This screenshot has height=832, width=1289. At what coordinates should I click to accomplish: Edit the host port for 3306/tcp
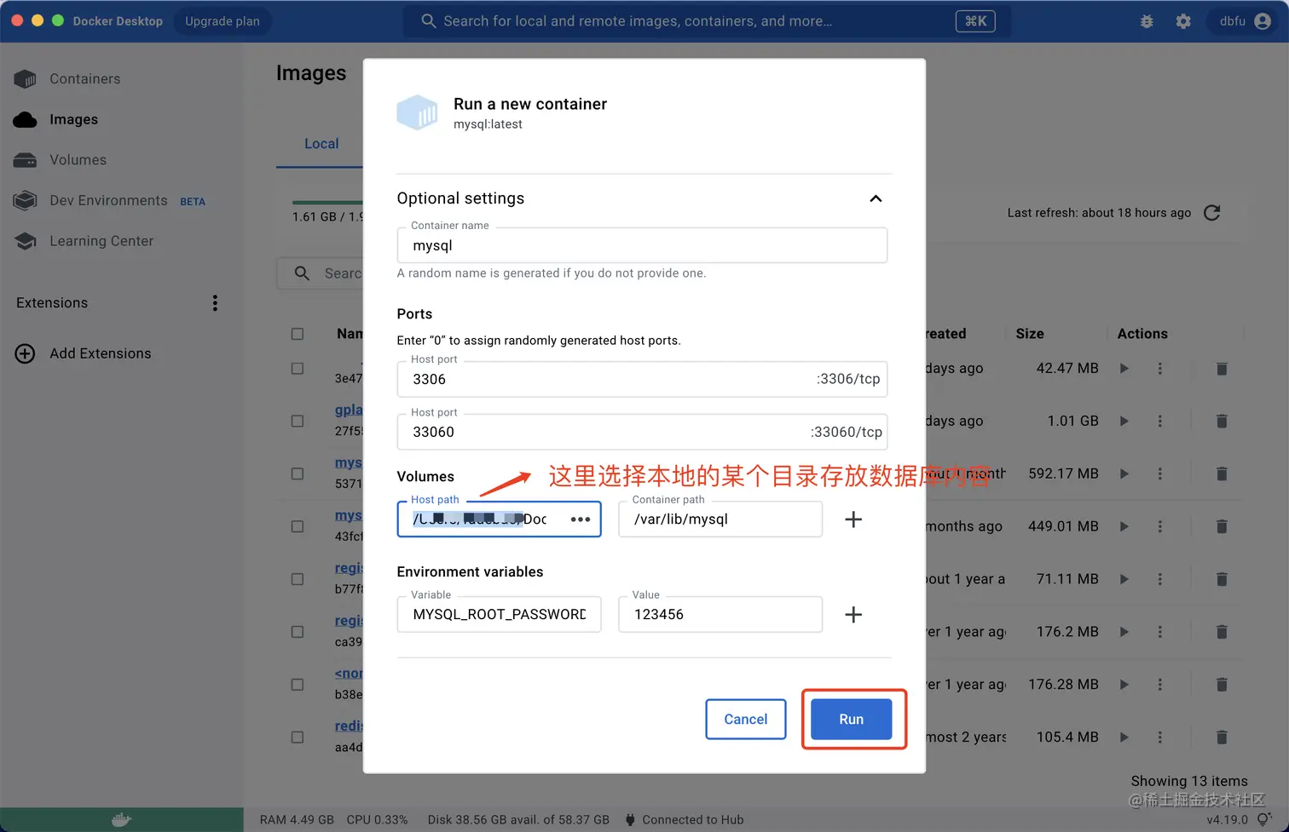pyautogui.click(x=642, y=379)
